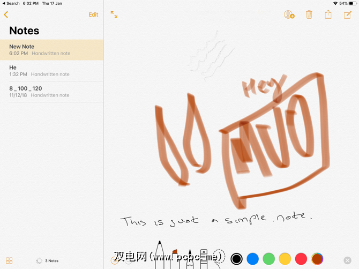Return to Search app from status bar
The width and height of the screenshot is (359, 269).
pos(11,3)
